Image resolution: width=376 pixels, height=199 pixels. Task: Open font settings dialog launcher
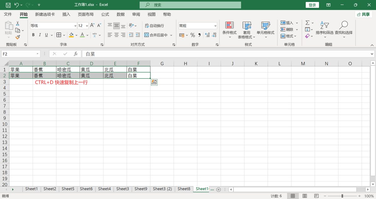(102, 45)
